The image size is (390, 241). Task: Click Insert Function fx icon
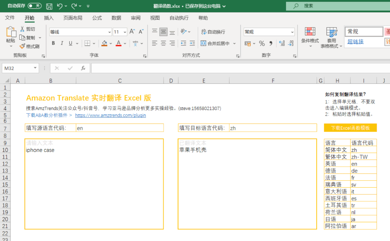(83, 68)
